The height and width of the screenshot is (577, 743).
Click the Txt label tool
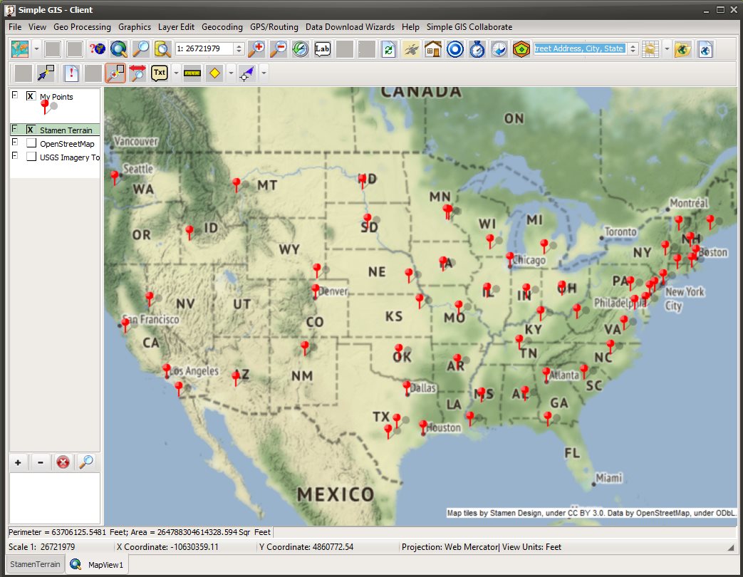[158, 72]
